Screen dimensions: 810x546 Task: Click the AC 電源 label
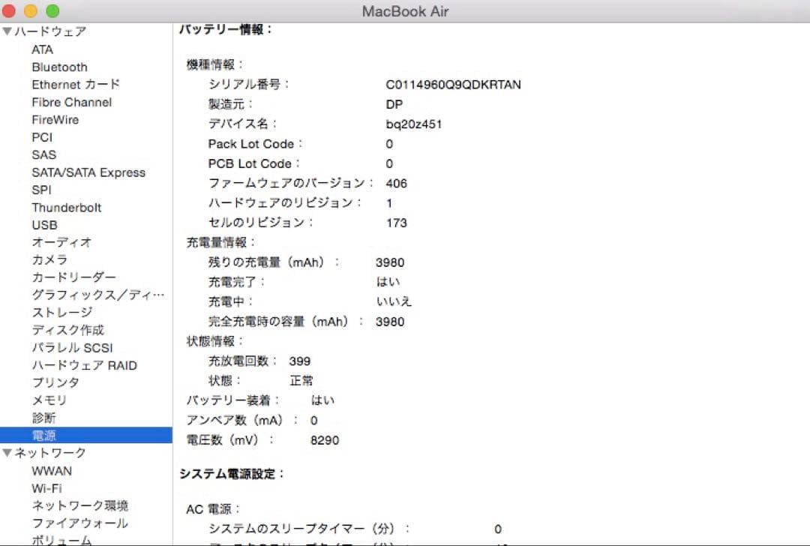213,509
